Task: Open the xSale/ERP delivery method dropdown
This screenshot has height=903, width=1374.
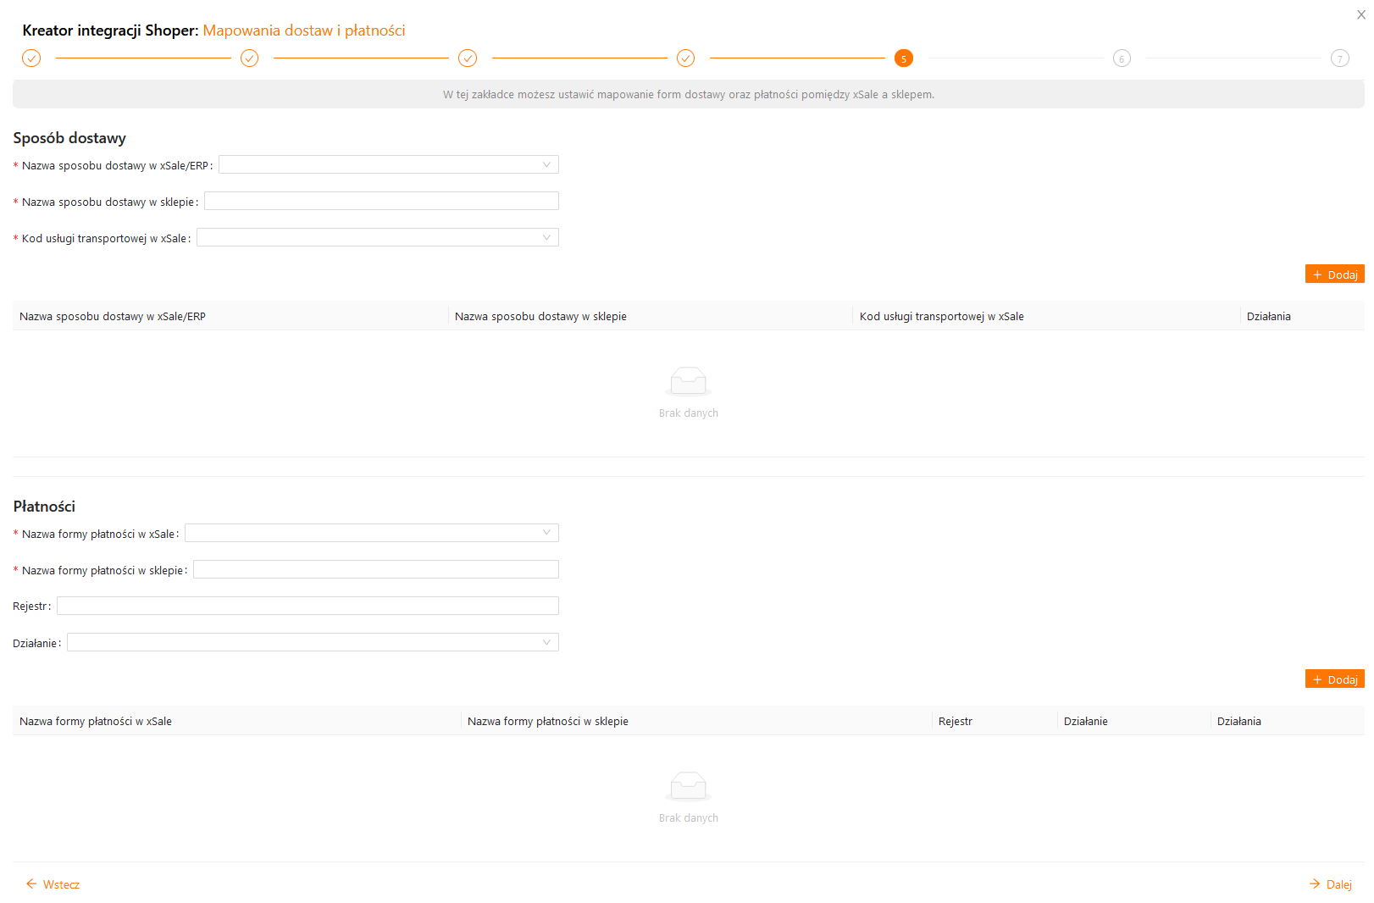Action: point(388,165)
